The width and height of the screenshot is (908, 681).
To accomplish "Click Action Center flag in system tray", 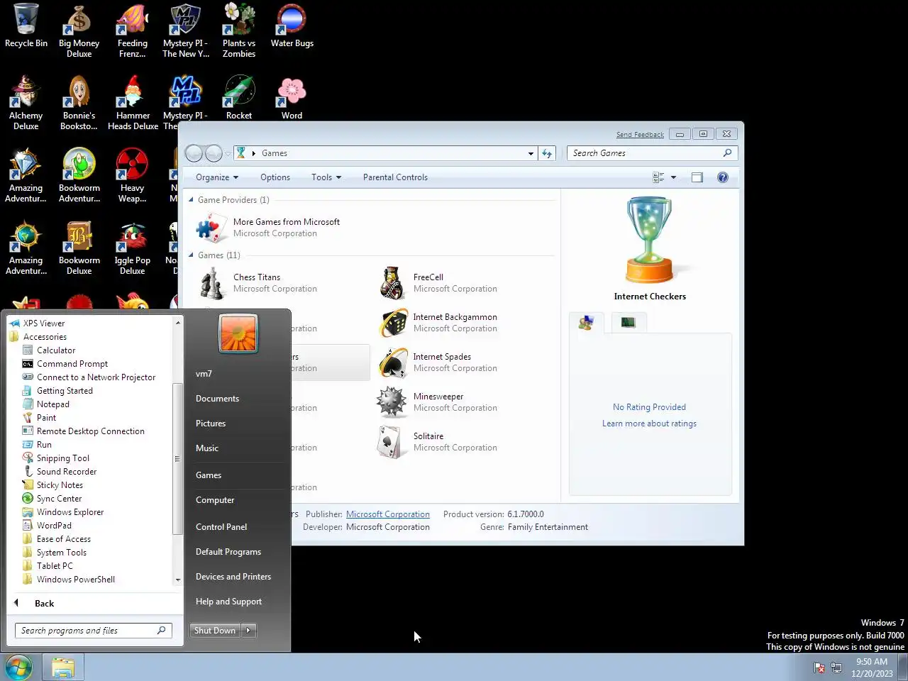I will (819, 668).
